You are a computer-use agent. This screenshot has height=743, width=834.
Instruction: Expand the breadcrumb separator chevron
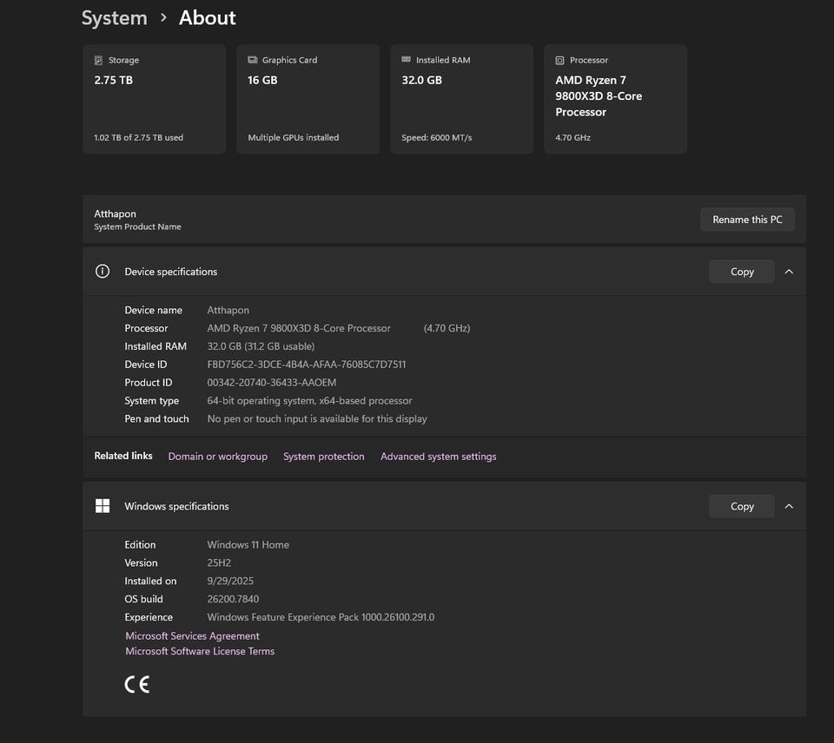pyautogui.click(x=163, y=18)
